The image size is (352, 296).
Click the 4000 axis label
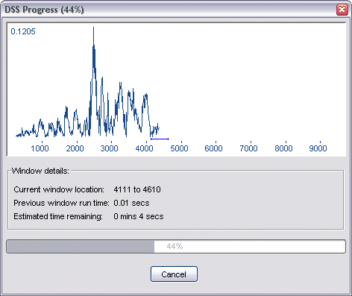[144, 148]
